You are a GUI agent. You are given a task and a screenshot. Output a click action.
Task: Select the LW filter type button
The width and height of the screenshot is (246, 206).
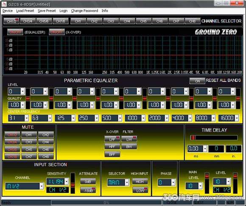pyautogui.click(x=129, y=139)
